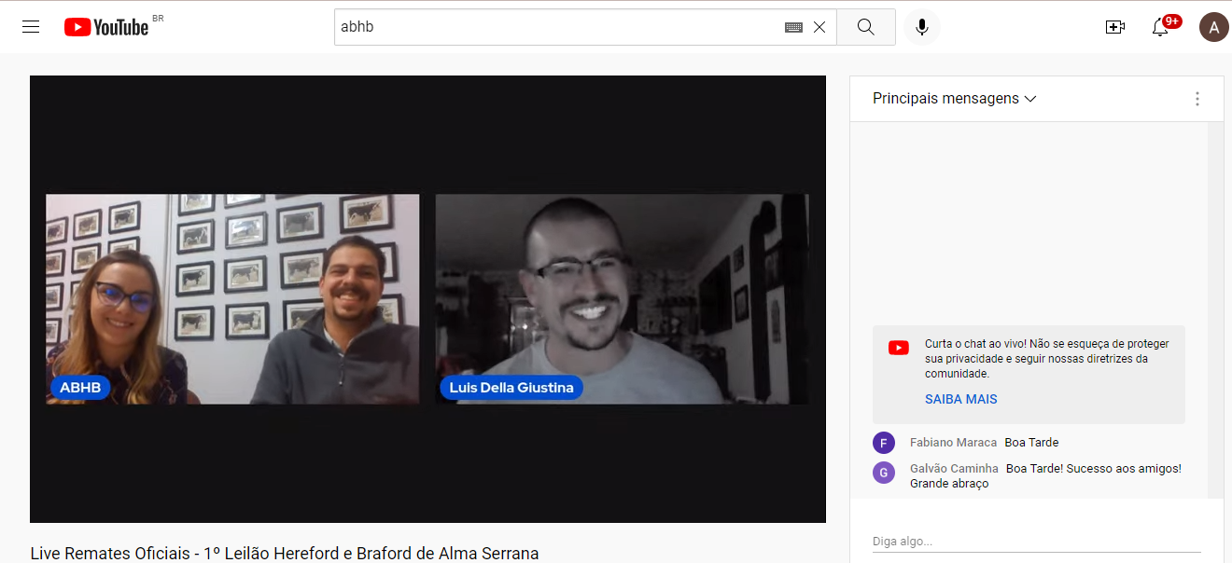Open the virtual keyboard in search box

tap(793, 27)
